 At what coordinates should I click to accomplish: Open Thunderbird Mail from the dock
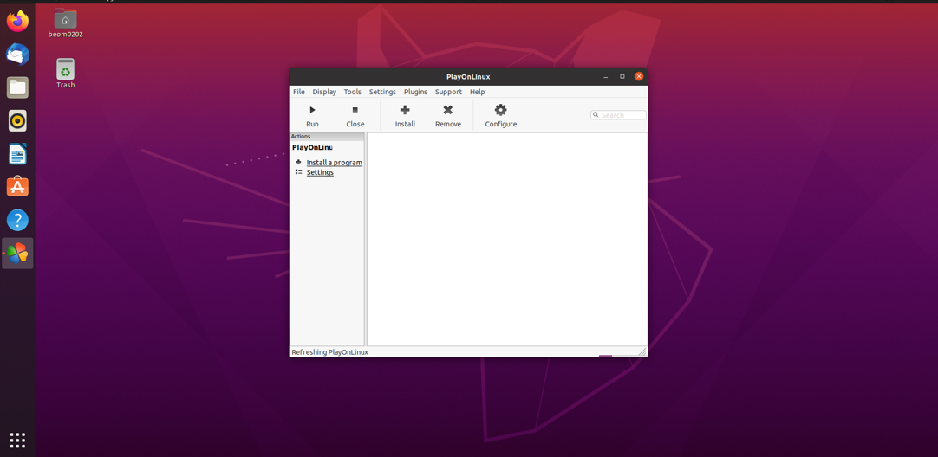pos(17,55)
